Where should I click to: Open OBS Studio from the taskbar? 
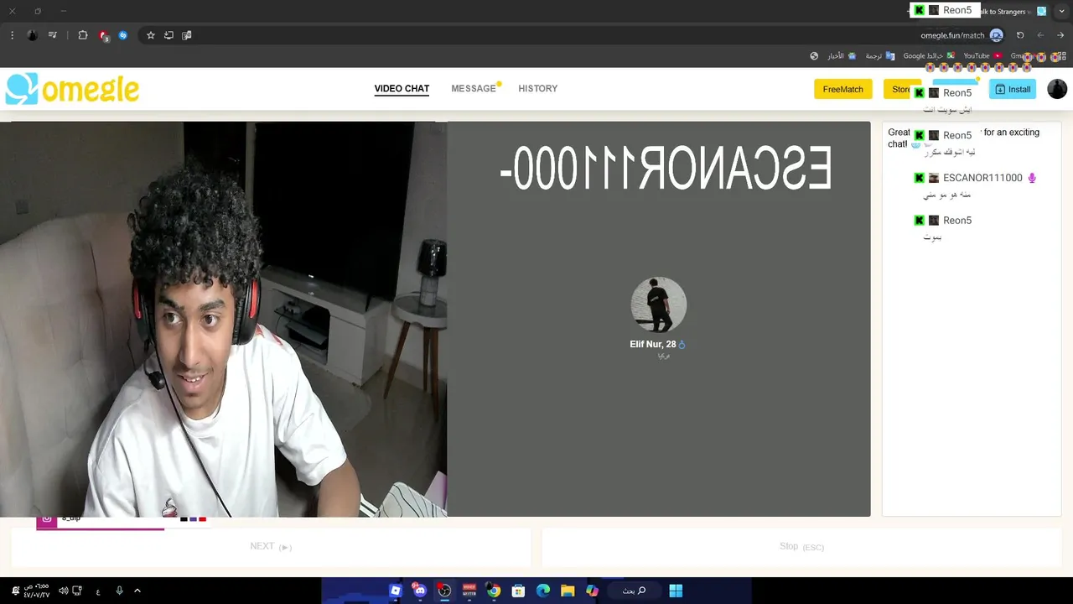tap(444, 591)
